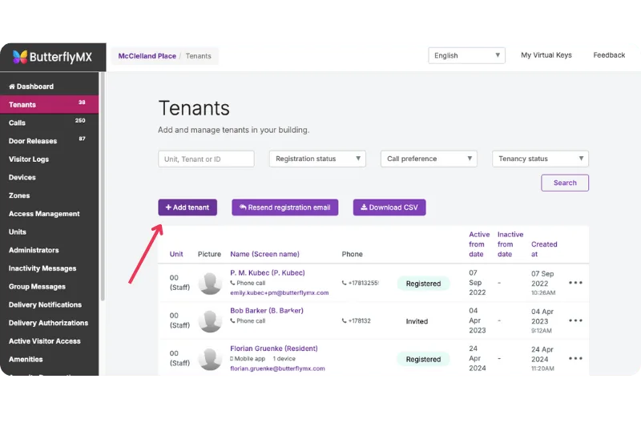Expand the Call preference filter
This screenshot has height=427, width=641.
pos(429,159)
